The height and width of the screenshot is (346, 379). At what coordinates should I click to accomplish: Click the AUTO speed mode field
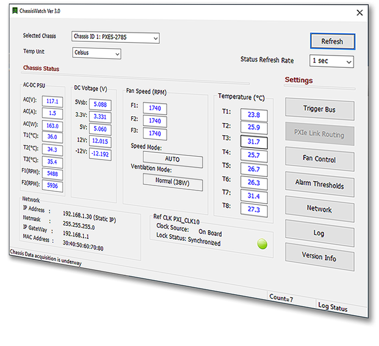pyautogui.click(x=172, y=161)
